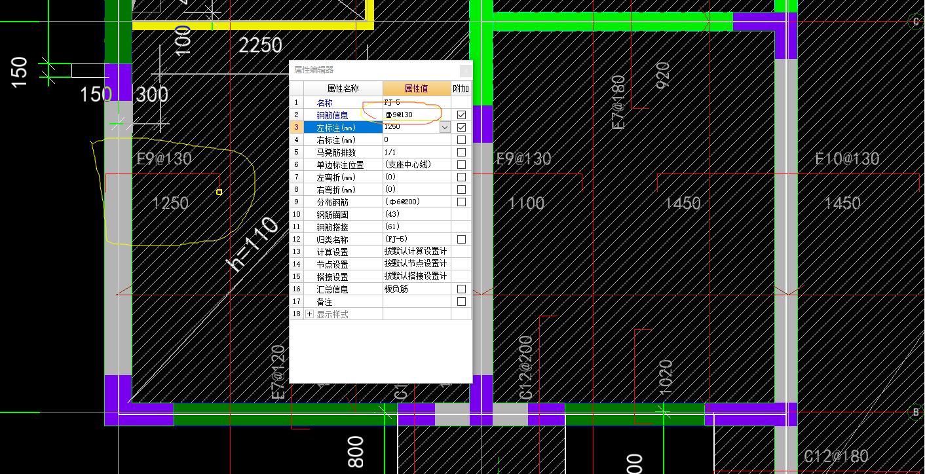Click the 2250 dimension label
This screenshot has height=474, width=925.
click(x=260, y=45)
